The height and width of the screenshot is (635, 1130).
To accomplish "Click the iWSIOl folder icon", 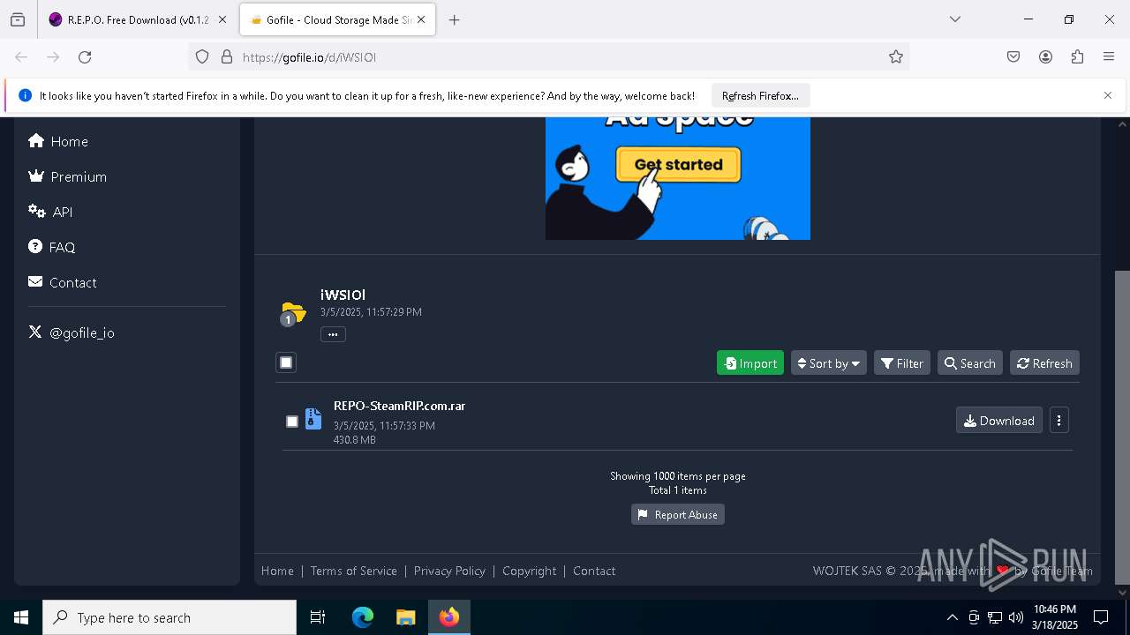I will point(292,313).
